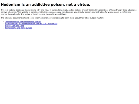Click the phrase 'self destructive' in the paragraph
Image resolution: width=139 pixels, height=104 pixels.
(x=92, y=10)
